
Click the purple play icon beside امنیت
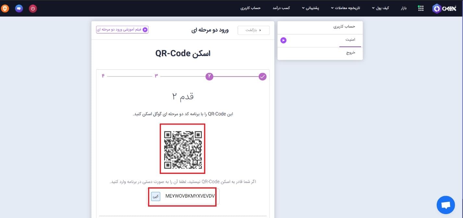pos(283,40)
